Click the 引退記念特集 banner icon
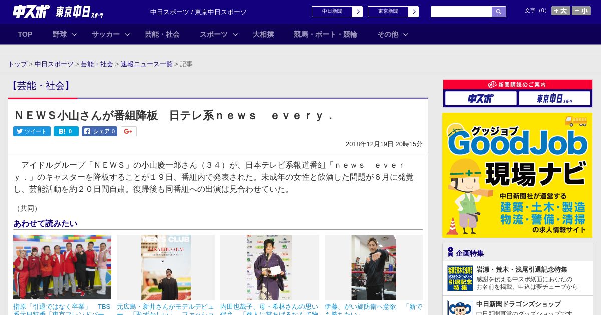 (x=460, y=278)
